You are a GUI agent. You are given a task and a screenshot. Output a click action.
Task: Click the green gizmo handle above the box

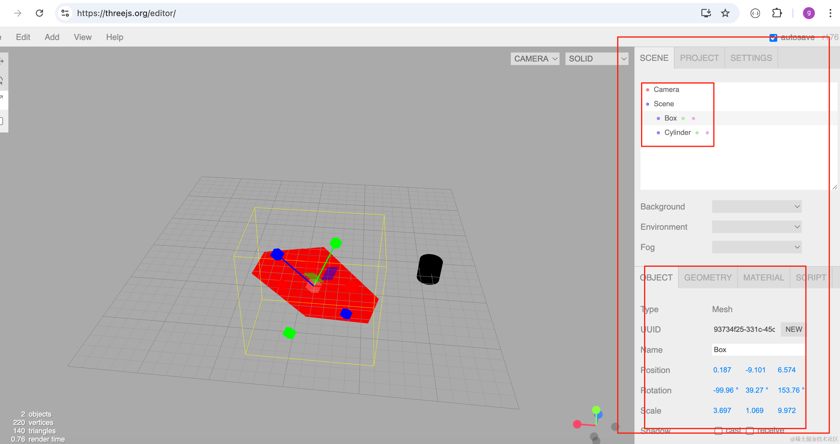tap(335, 243)
